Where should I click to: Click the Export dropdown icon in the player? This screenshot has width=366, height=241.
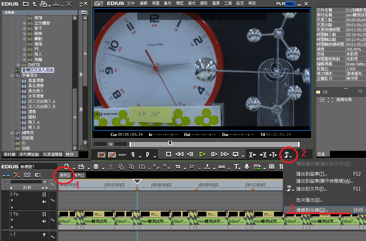tap(288, 155)
